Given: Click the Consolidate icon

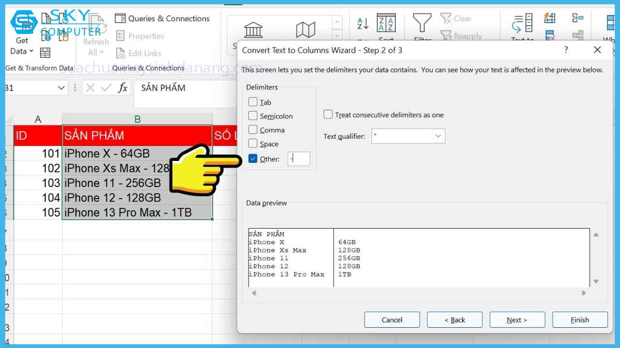Looking at the screenshot, I should [x=578, y=18].
